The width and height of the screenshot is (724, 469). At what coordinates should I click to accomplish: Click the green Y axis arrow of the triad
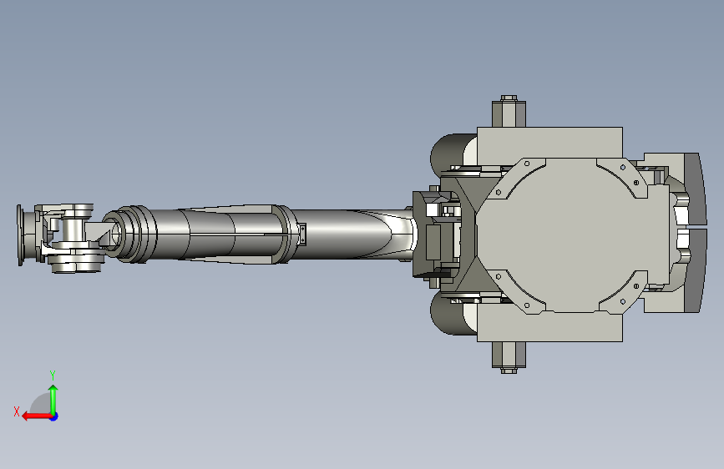53,400
